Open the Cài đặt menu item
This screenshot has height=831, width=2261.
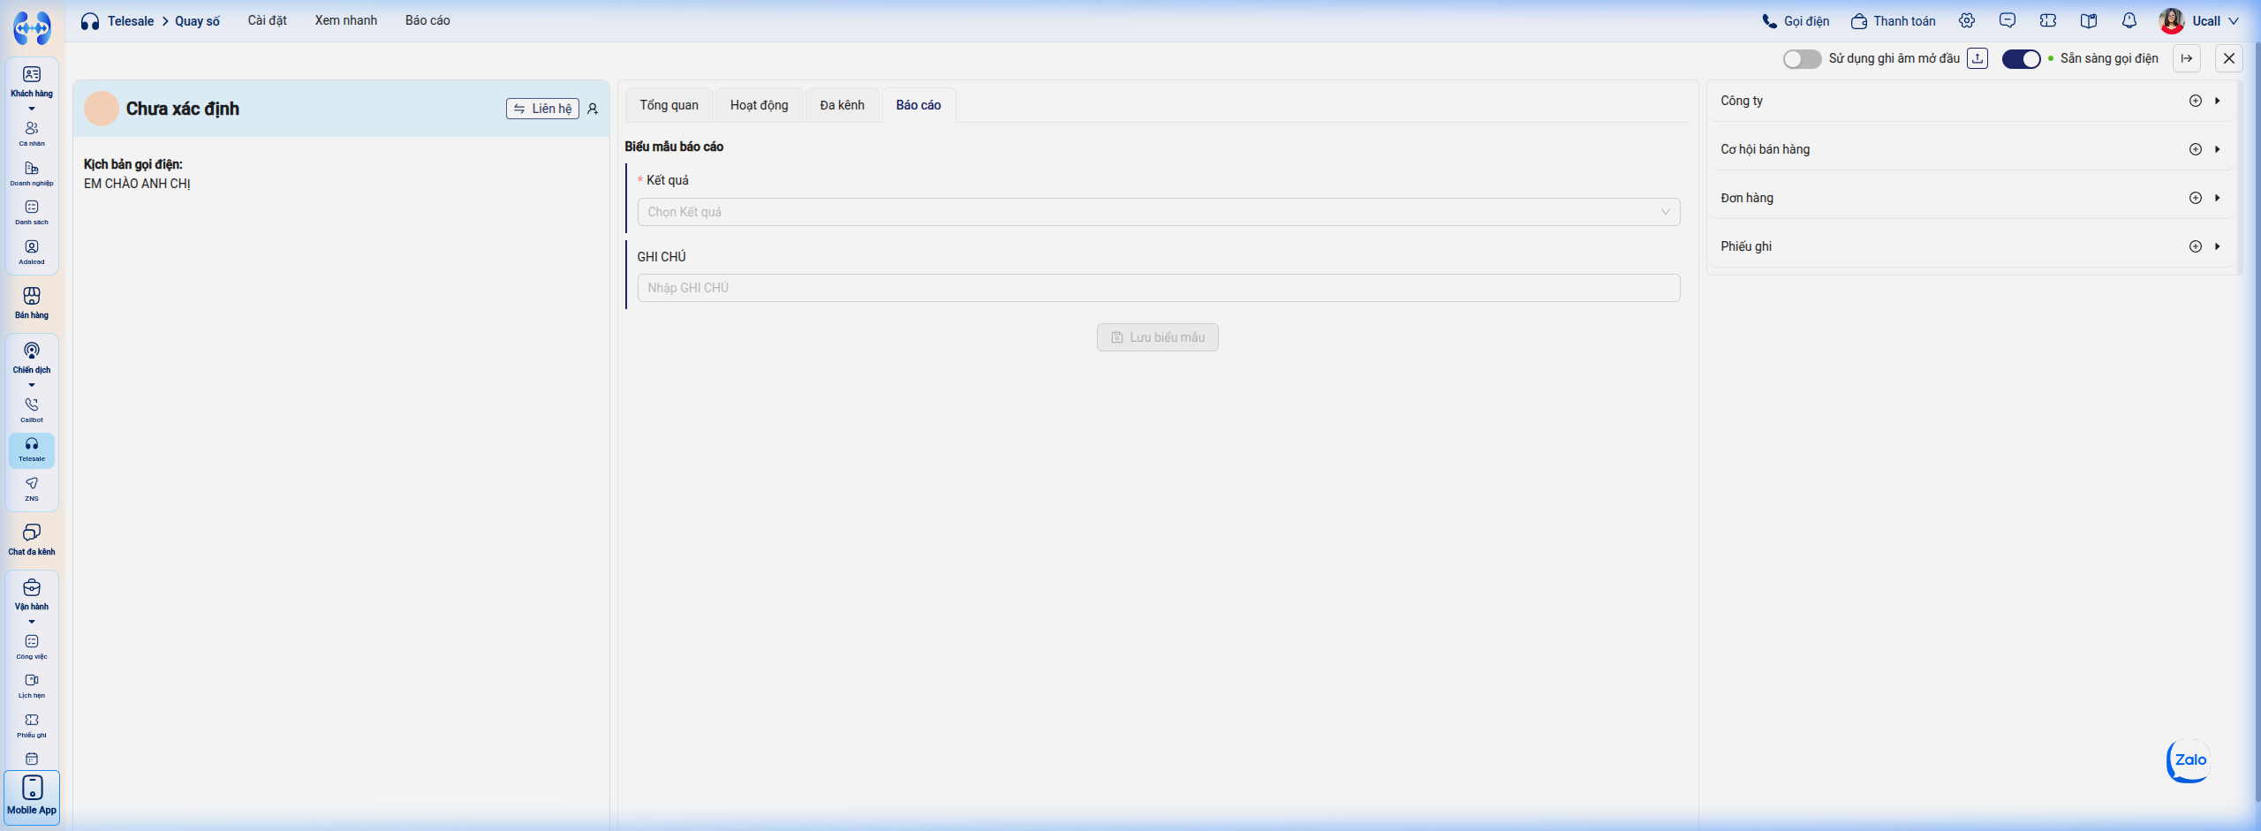[268, 20]
